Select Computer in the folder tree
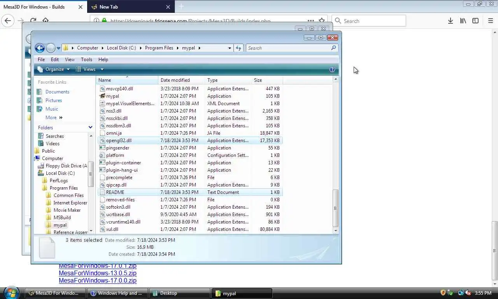This screenshot has width=498, height=299. 53,158
